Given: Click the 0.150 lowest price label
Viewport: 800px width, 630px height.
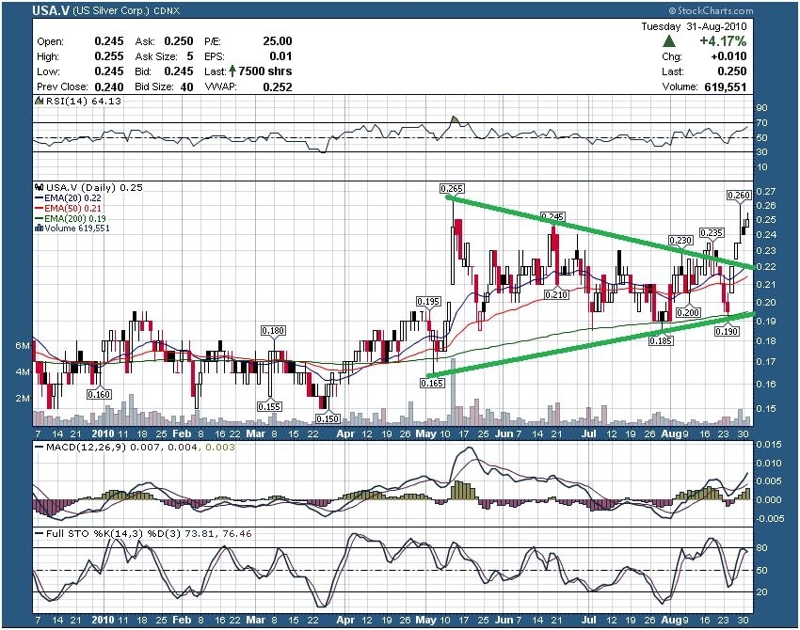Looking at the screenshot, I should (x=328, y=418).
